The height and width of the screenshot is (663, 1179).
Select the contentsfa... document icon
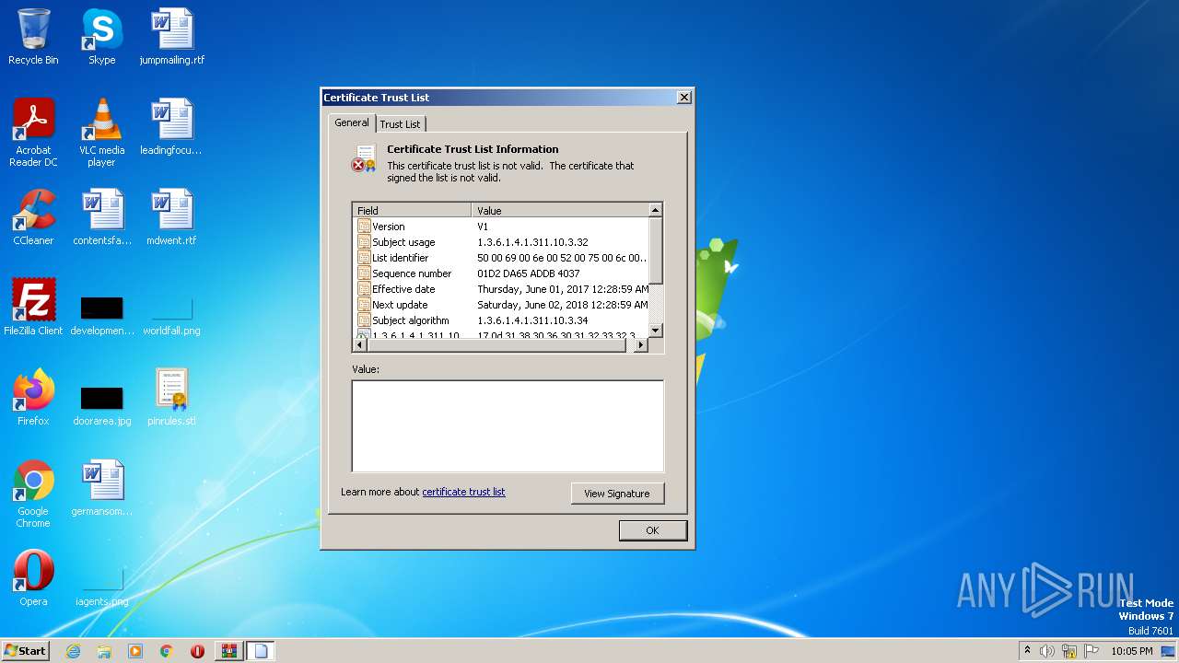pyautogui.click(x=101, y=217)
